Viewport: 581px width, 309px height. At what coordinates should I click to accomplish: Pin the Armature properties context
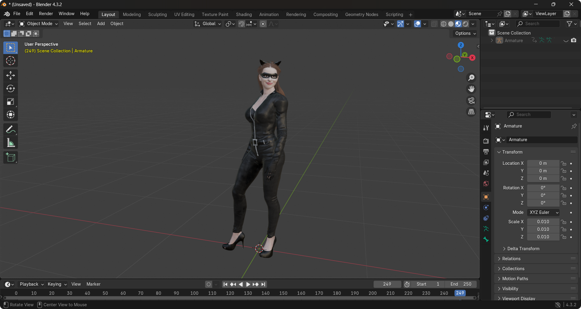click(574, 126)
